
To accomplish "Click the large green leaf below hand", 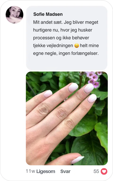I will click(x=89, y=149).
